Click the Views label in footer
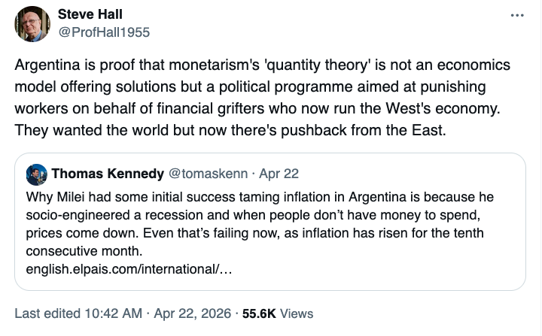 (297, 313)
